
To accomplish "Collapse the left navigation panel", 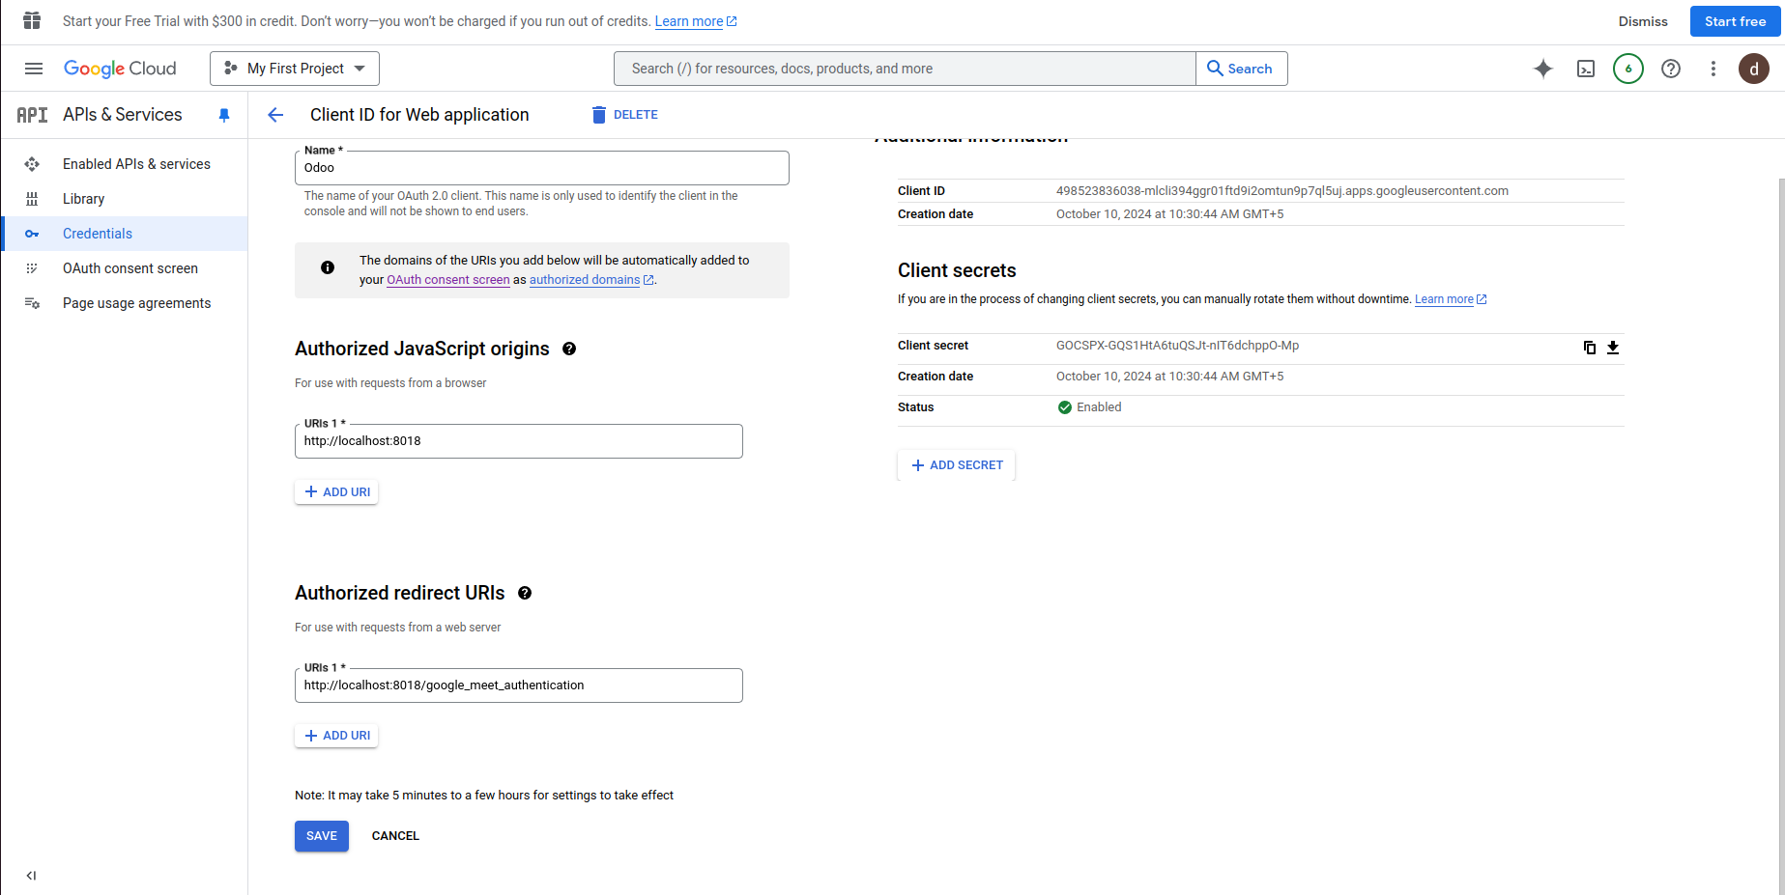I will (x=31, y=876).
